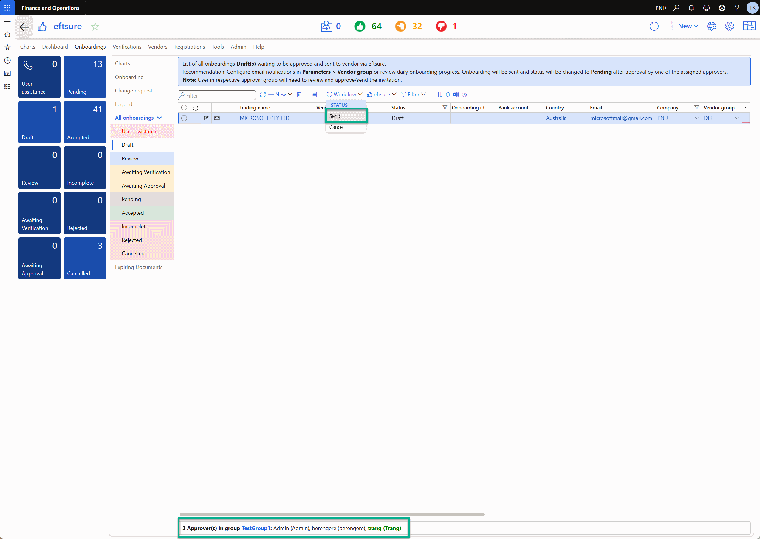Image resolution: width=760 pixels, height=539 pixels.
Task: Select Expiring Documents in side list
Action: 139,267
